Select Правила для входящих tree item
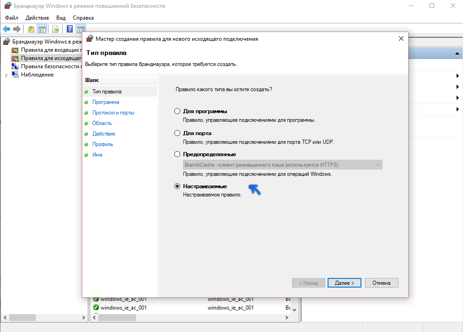Screen dimensions: 463x332 click(x=50, y=50)
